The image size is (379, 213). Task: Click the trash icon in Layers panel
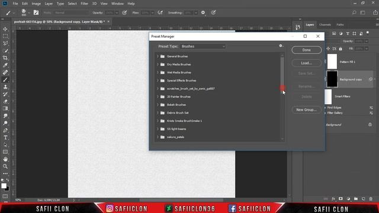(371, 199)
